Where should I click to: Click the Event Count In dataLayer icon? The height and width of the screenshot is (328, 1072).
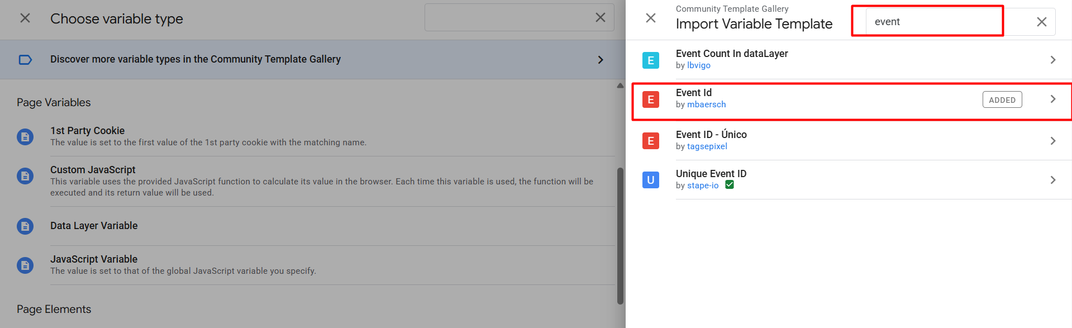pos(650,60)
